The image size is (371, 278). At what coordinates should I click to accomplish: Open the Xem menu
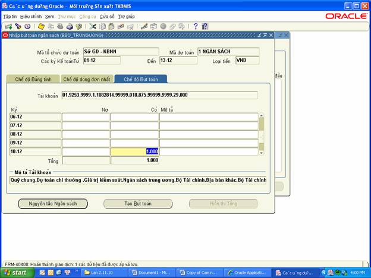pyautogui.click(x=50, y=17)
